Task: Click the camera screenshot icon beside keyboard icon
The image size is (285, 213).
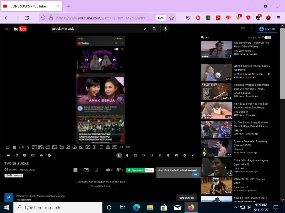Action: point(108,147)
